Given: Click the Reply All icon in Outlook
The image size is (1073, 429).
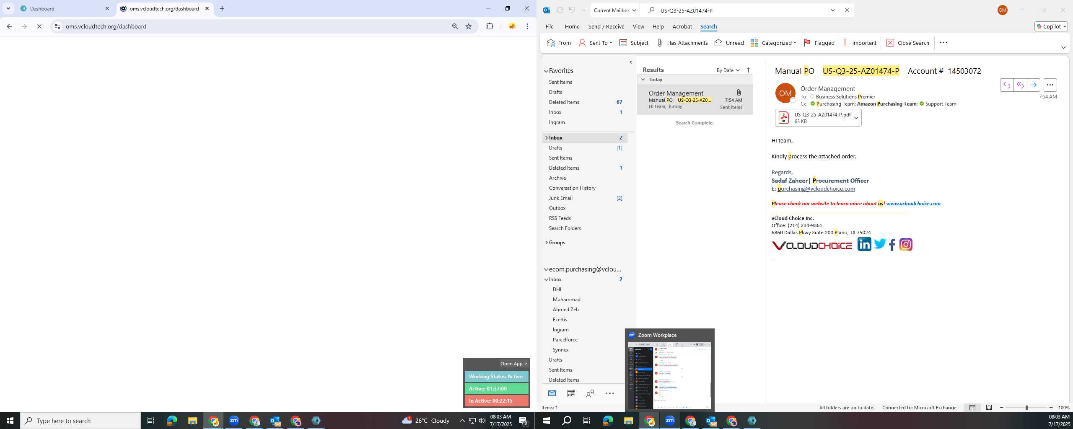Looking at the screenshot, I should coord(1020,85).
